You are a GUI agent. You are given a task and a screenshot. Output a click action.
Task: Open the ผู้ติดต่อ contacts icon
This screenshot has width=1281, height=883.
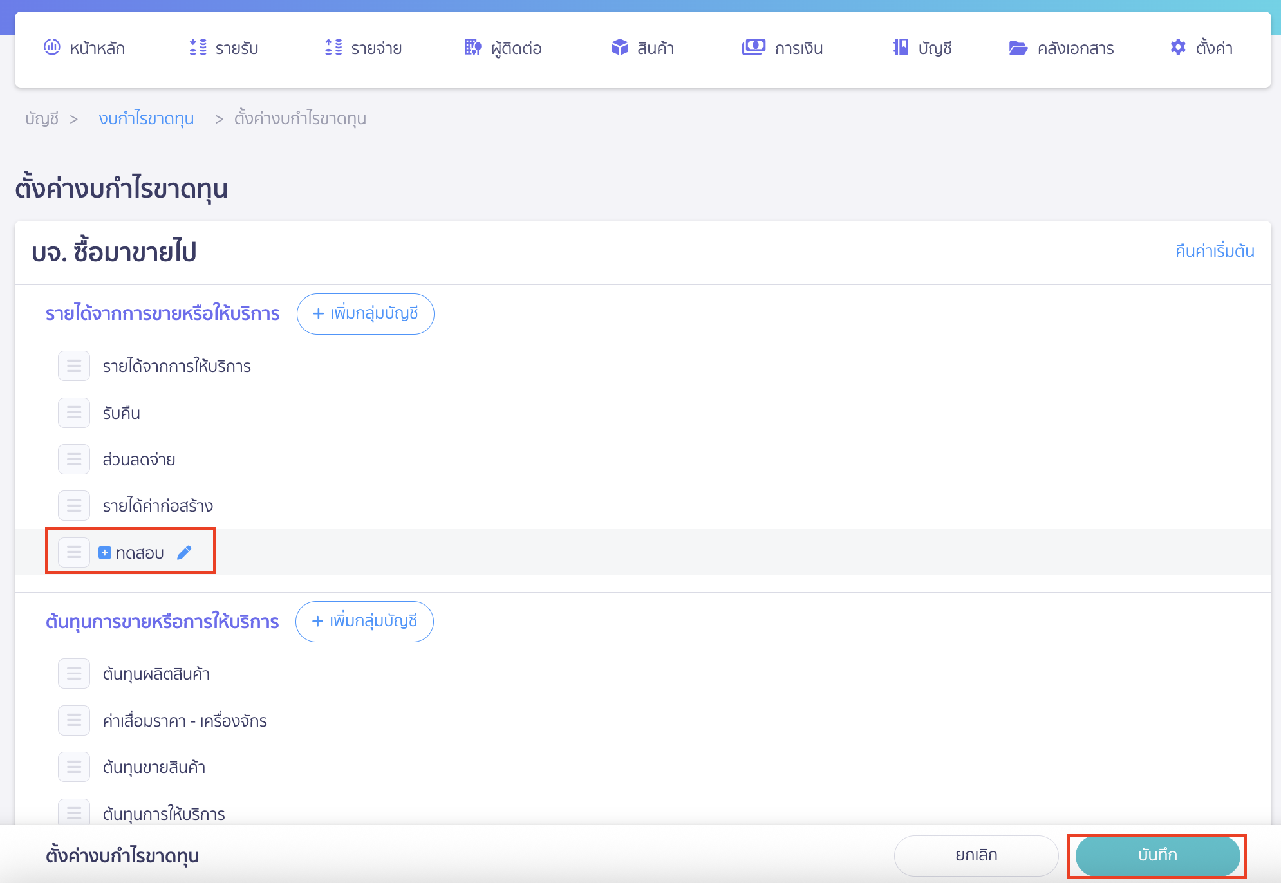pos(472,47)
